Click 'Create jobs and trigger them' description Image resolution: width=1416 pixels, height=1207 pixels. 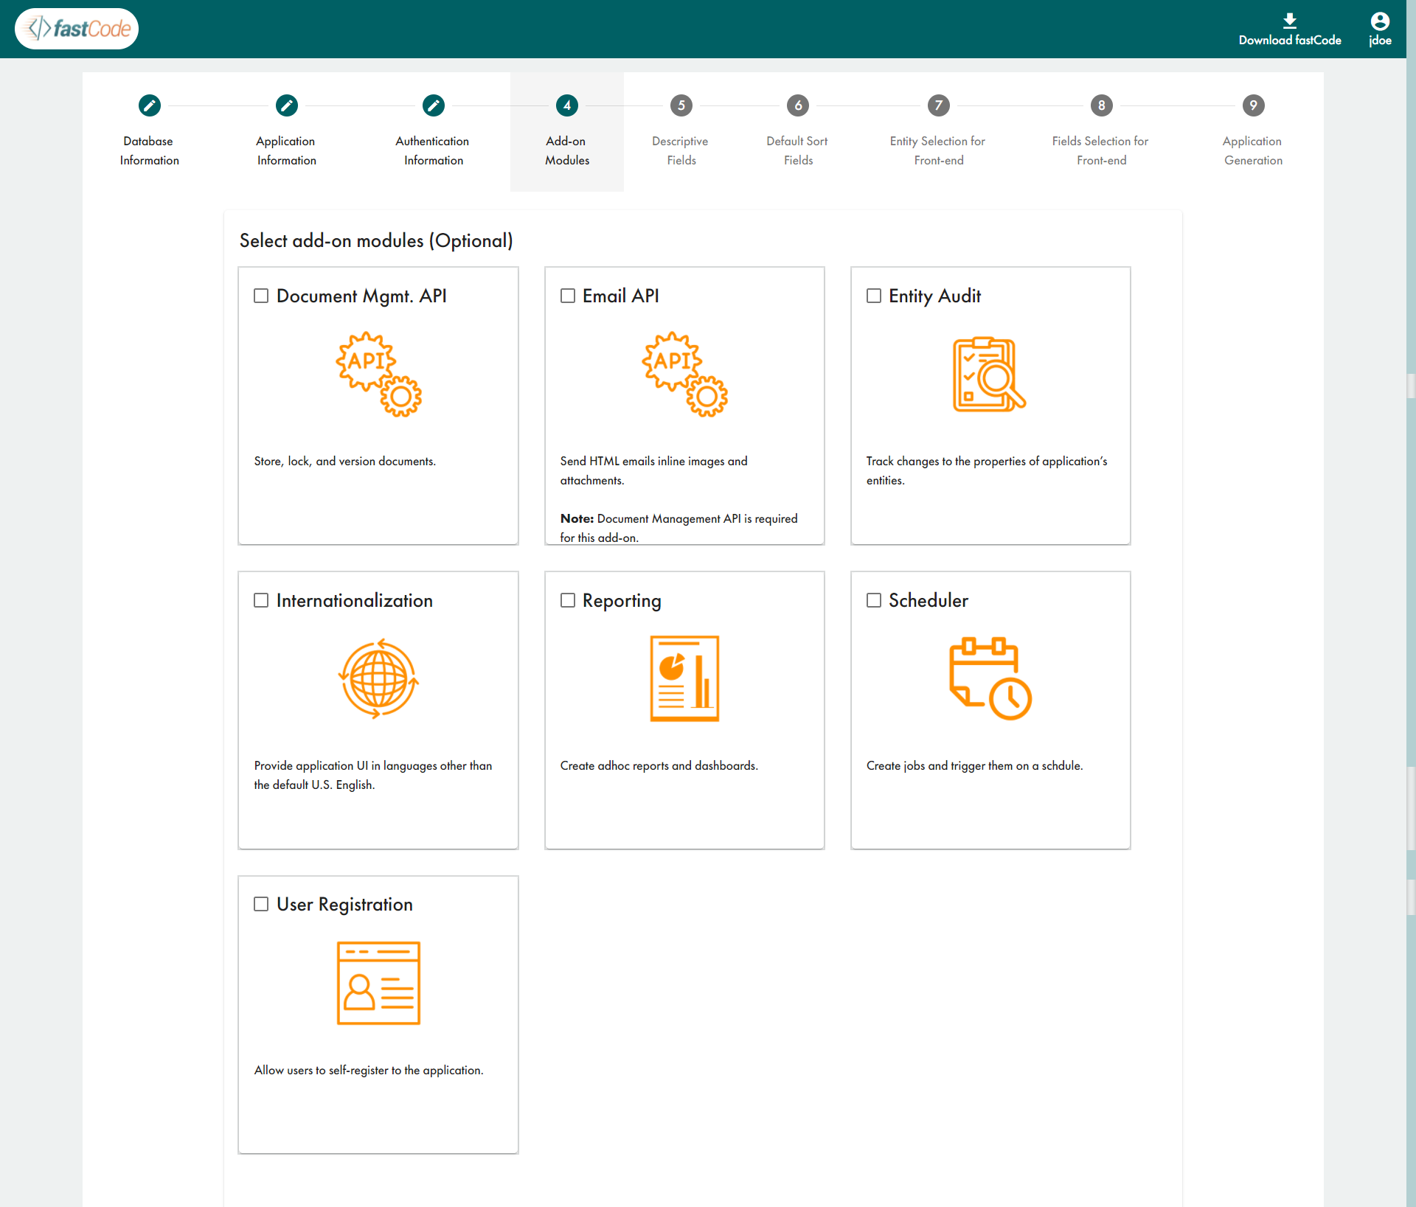pos(975,766)
